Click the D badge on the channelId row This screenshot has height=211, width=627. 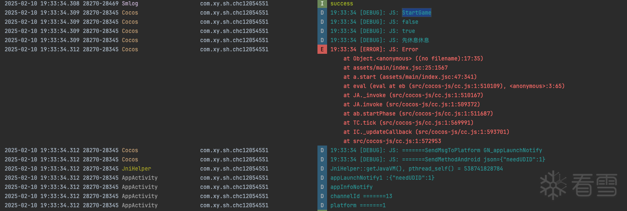point(322,196)
